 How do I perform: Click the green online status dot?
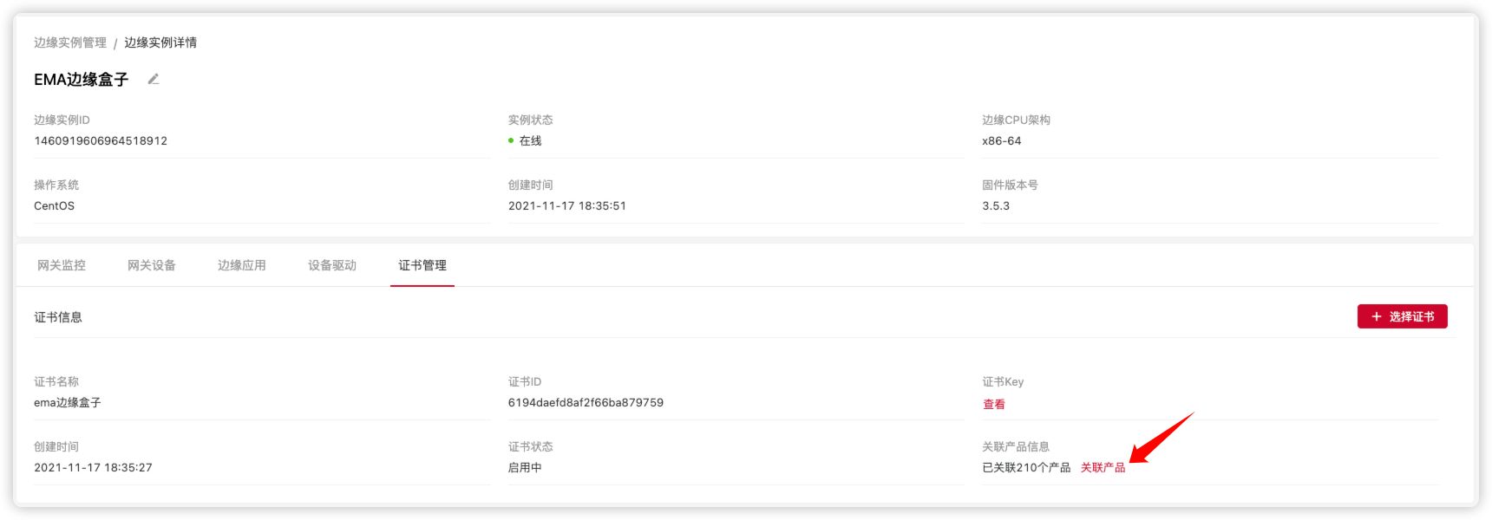point(511,140)
